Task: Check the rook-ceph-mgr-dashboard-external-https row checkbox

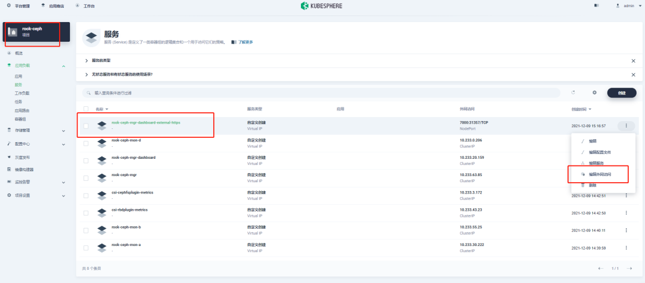Action: [x=86, y=126]
